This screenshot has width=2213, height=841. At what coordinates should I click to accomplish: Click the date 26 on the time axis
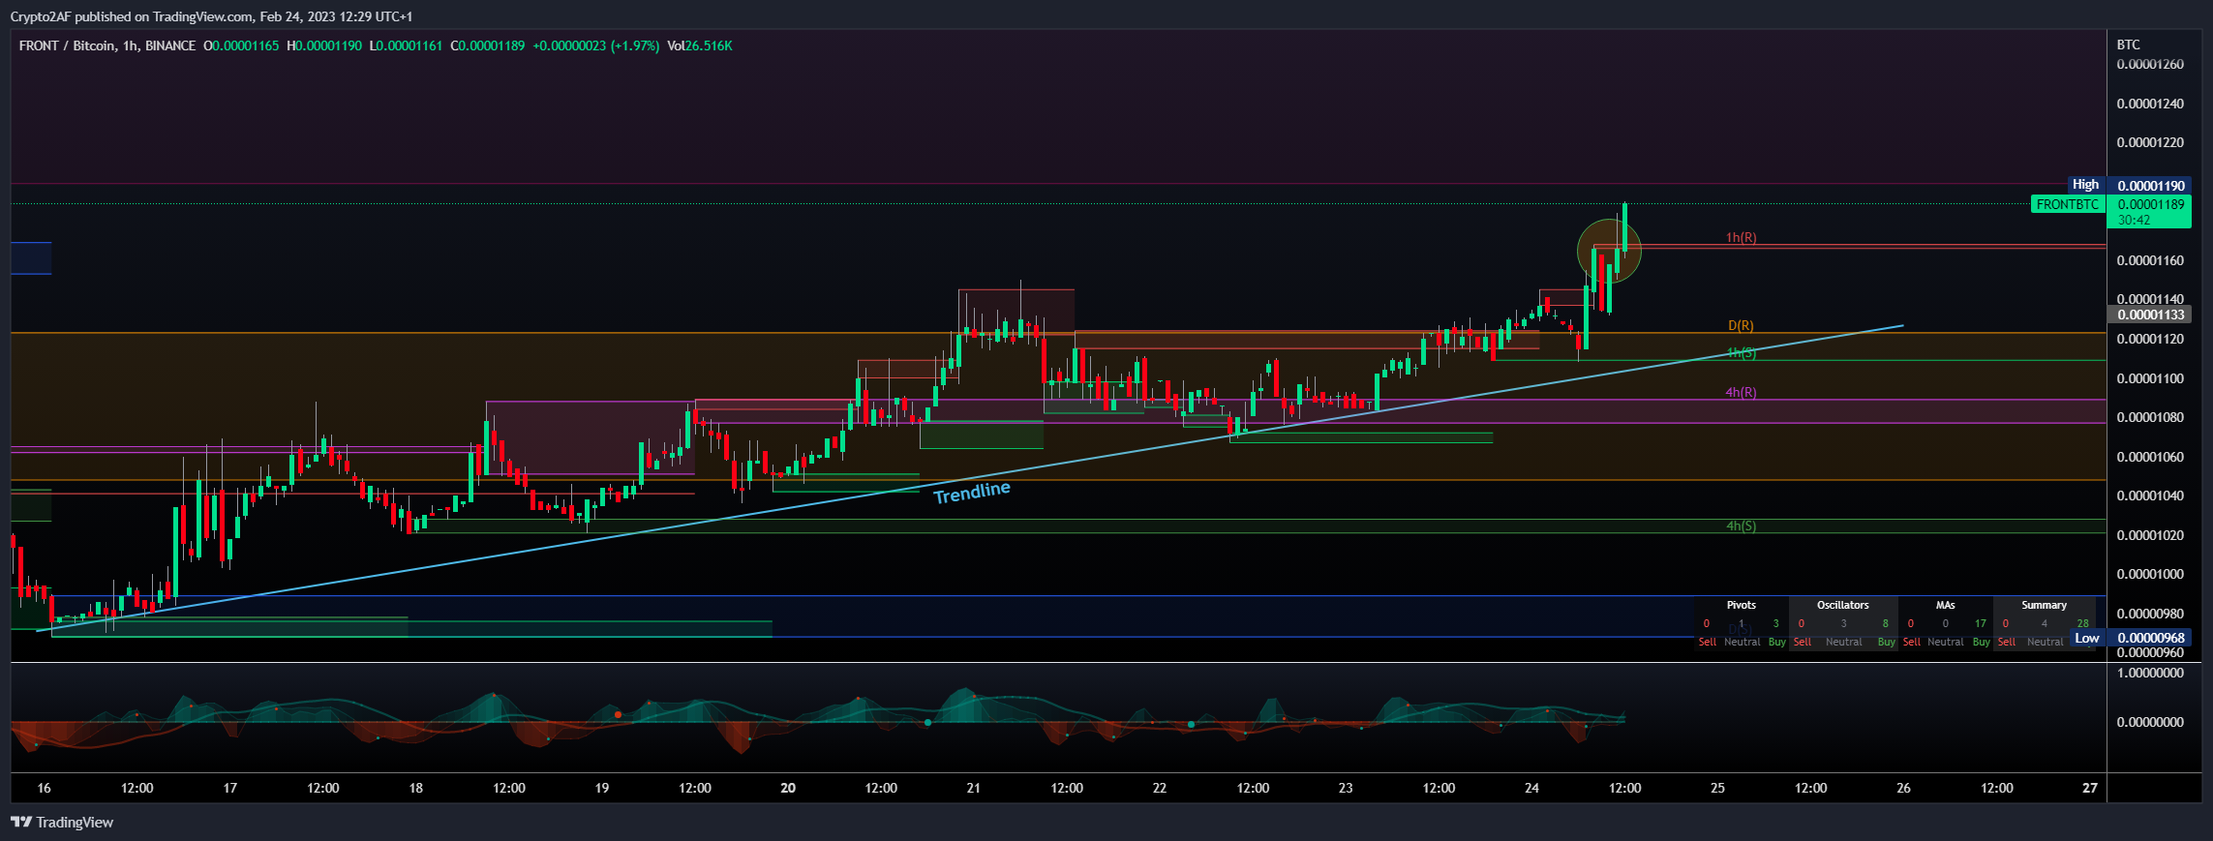(1903, 788)
